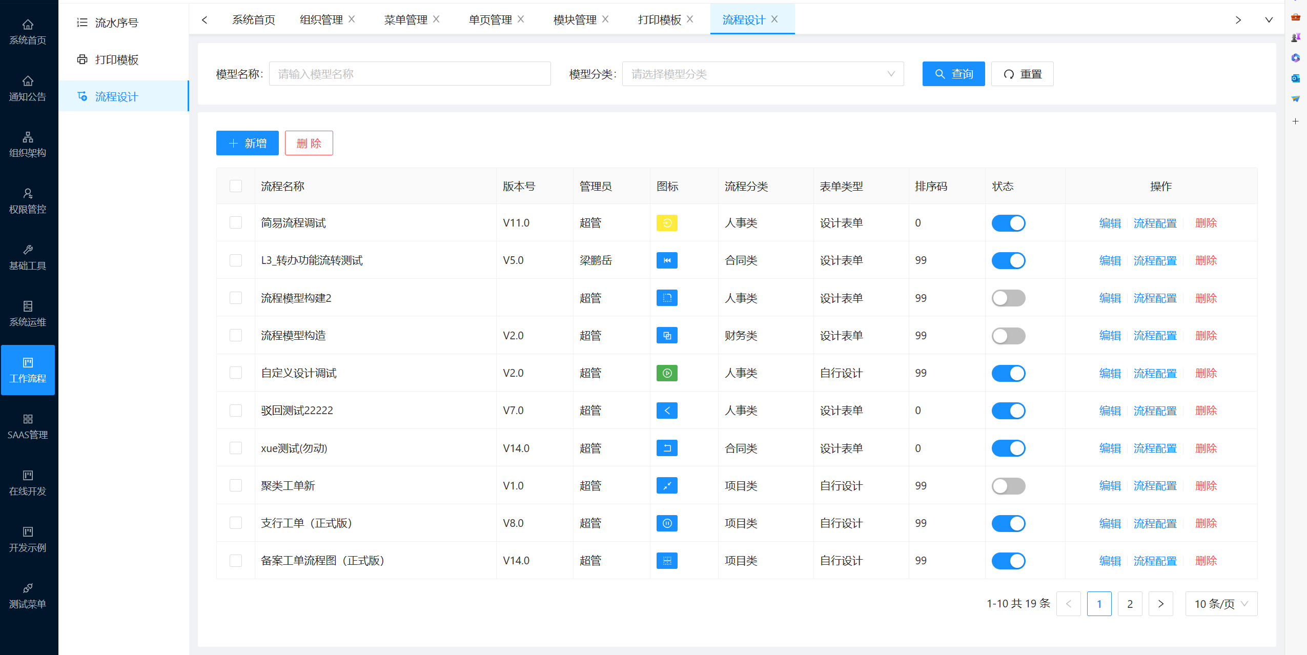
Task: Check the box for 备案工单流程图 row
Action: tap(236, 561)
